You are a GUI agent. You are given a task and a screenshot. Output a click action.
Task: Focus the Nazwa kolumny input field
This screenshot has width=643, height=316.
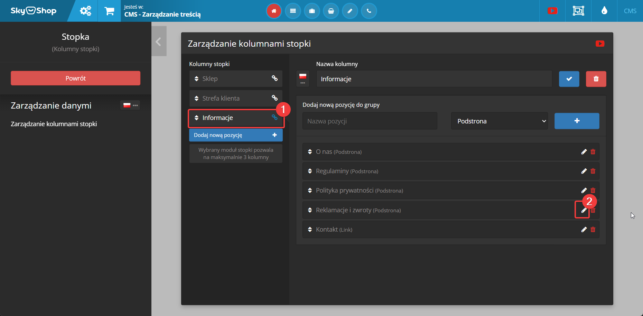point(434,79)
